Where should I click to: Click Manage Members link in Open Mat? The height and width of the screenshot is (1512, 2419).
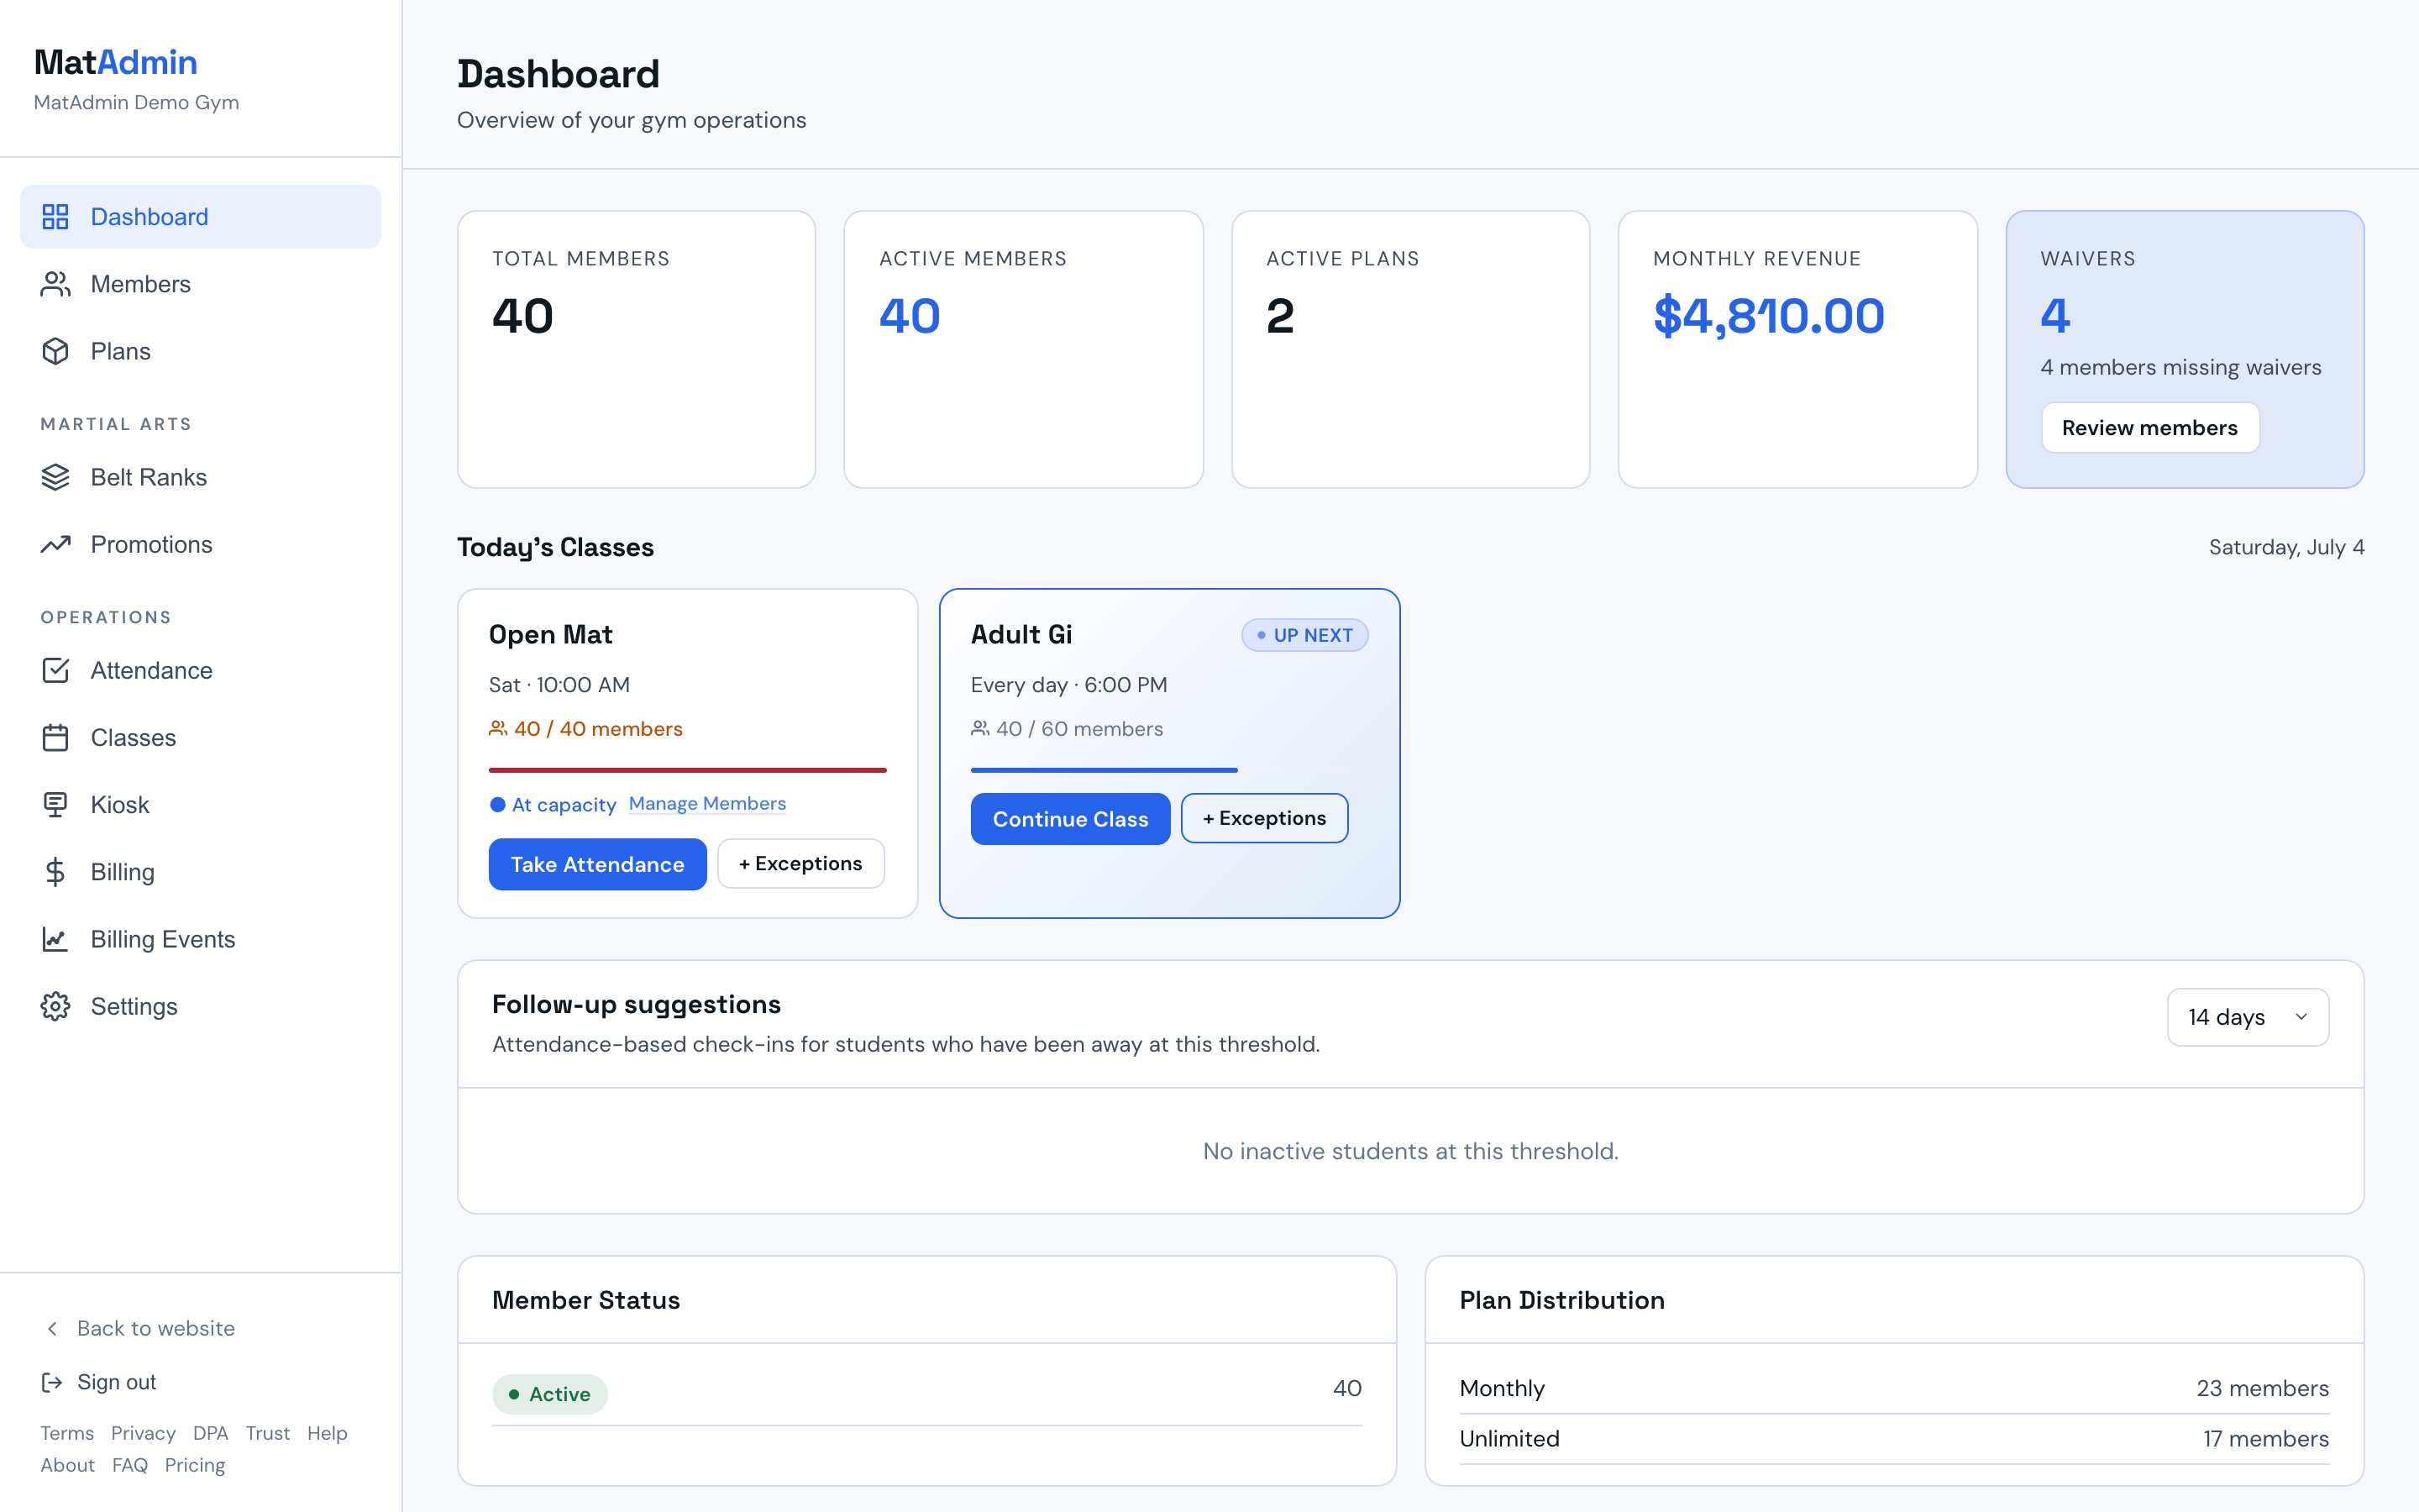pyautogui.click(x=706, y=804)
